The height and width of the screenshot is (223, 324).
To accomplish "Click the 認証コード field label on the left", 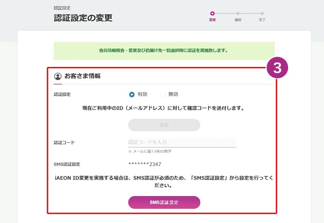I will pyautogui.click(x=64, y=142).
